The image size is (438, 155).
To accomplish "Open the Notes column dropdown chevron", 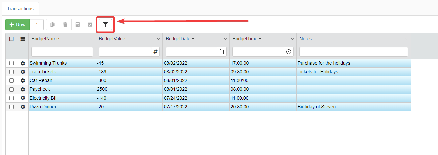I will click(407, 39).
